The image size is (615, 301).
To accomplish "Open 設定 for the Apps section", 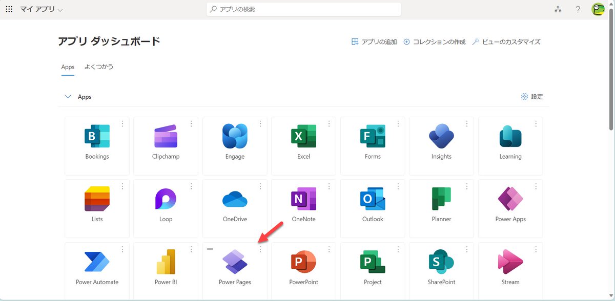I will click(532, 96).
